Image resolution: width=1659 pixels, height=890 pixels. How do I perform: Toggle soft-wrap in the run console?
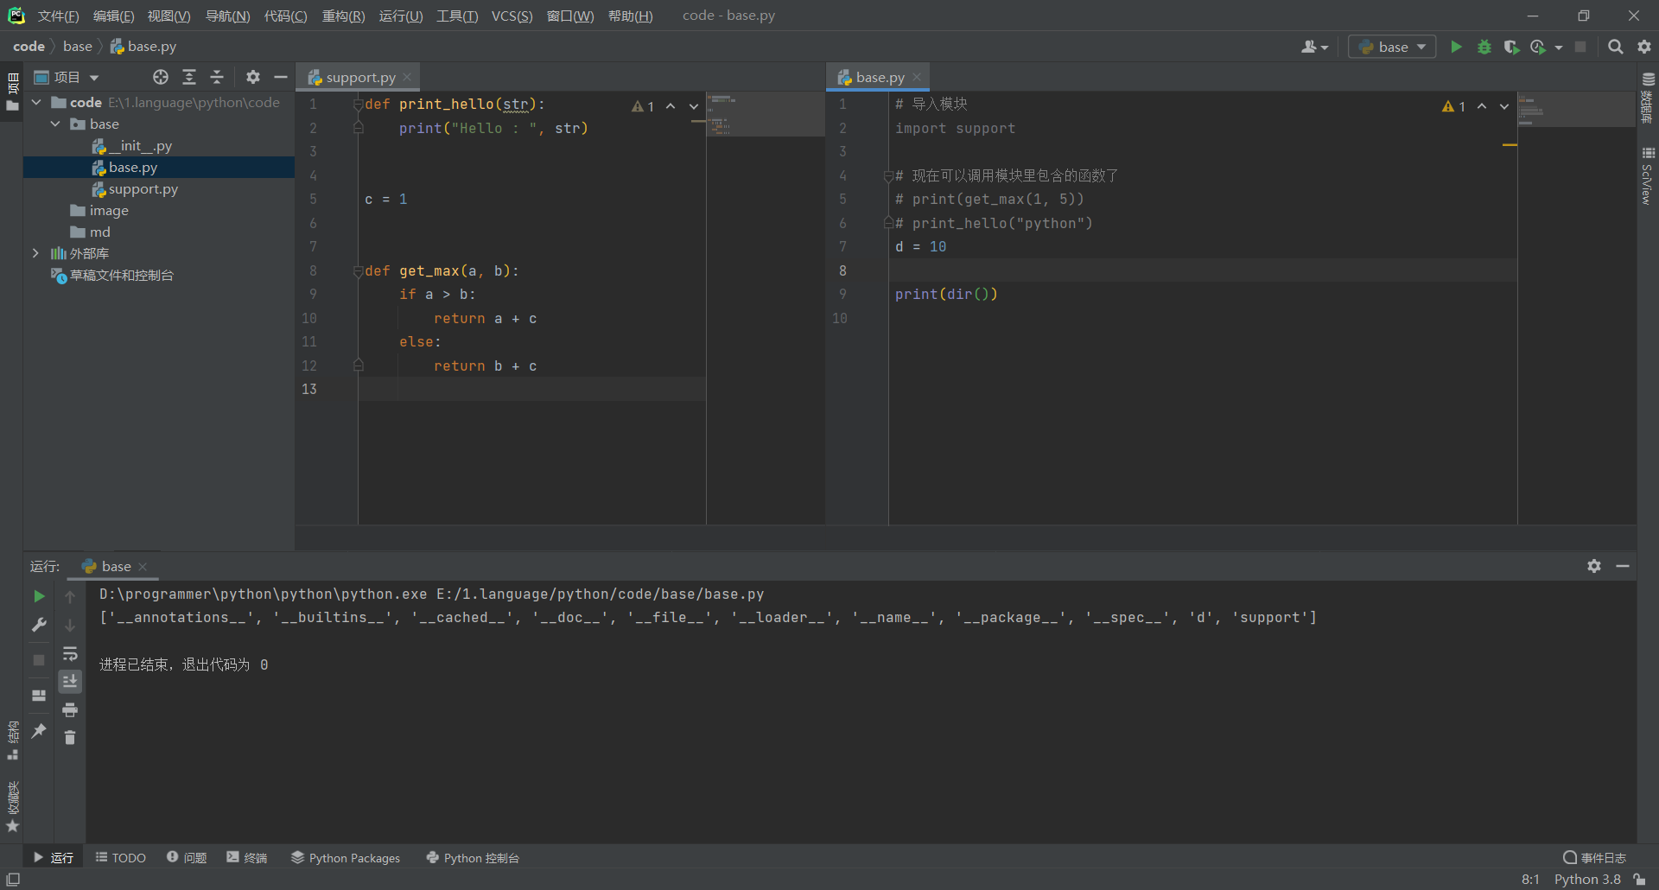click(x=70, y=653)
